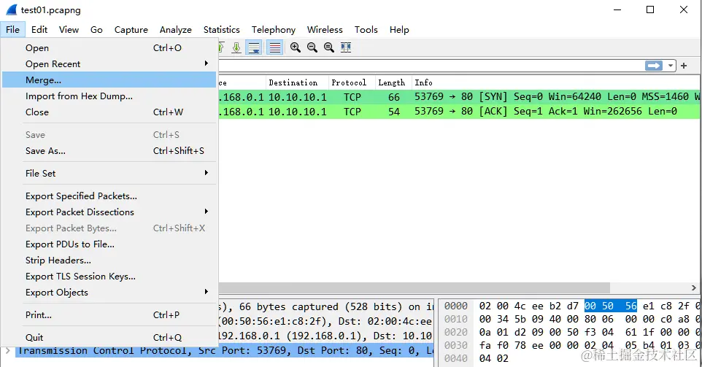The height and width of the screenshot is (367, 702).
Task: Open the Edit menu
Action: [39, 29]
